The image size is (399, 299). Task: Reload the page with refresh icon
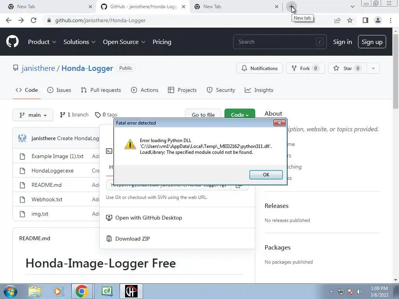(x=34, y=20)
